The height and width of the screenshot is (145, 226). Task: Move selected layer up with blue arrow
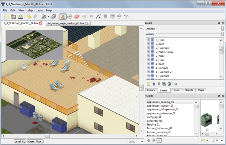coord(154,84)
